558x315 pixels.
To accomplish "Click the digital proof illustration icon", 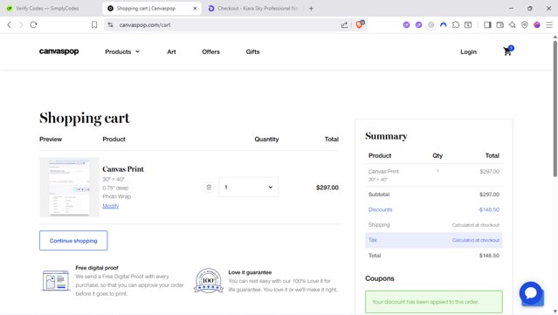I will click(56, 280).
